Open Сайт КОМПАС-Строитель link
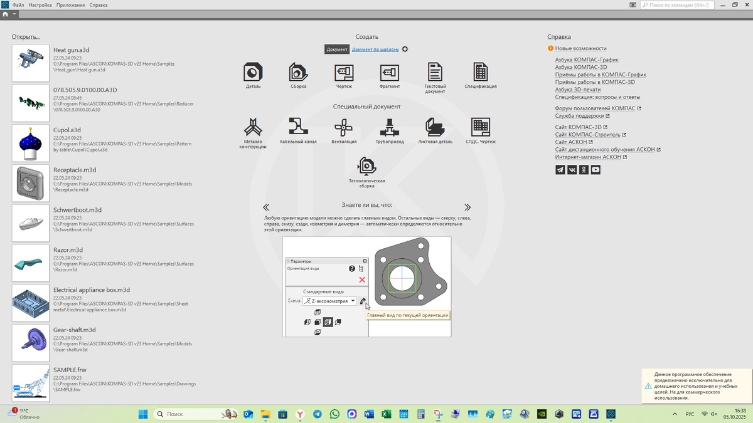This screenshot has height=423, width=753. [x=590, y=135]
